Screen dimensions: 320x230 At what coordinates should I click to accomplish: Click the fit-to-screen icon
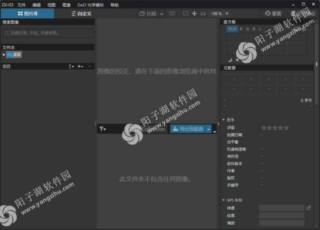(x=185, y=13)
